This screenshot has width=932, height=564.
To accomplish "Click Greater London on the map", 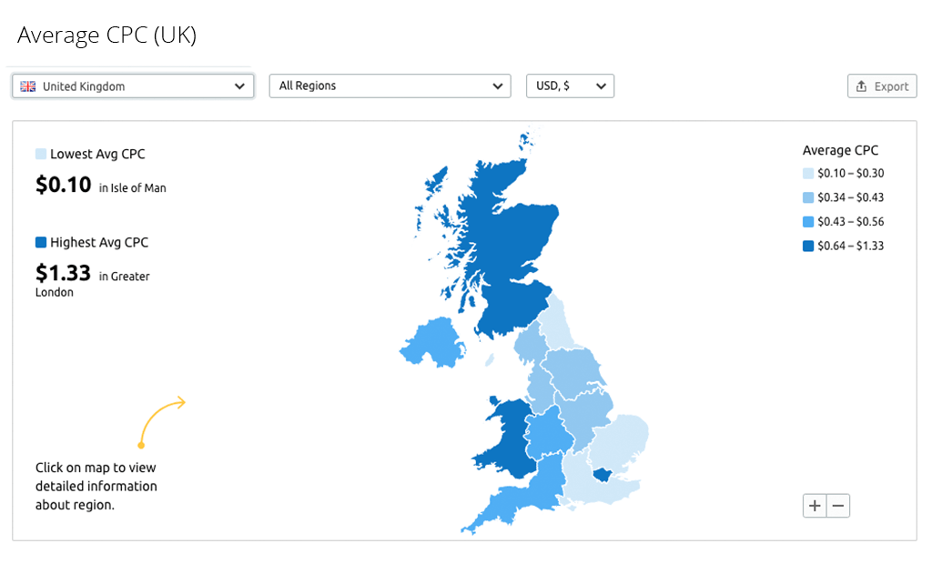I will pyautogui.click(x=603, y=475).
